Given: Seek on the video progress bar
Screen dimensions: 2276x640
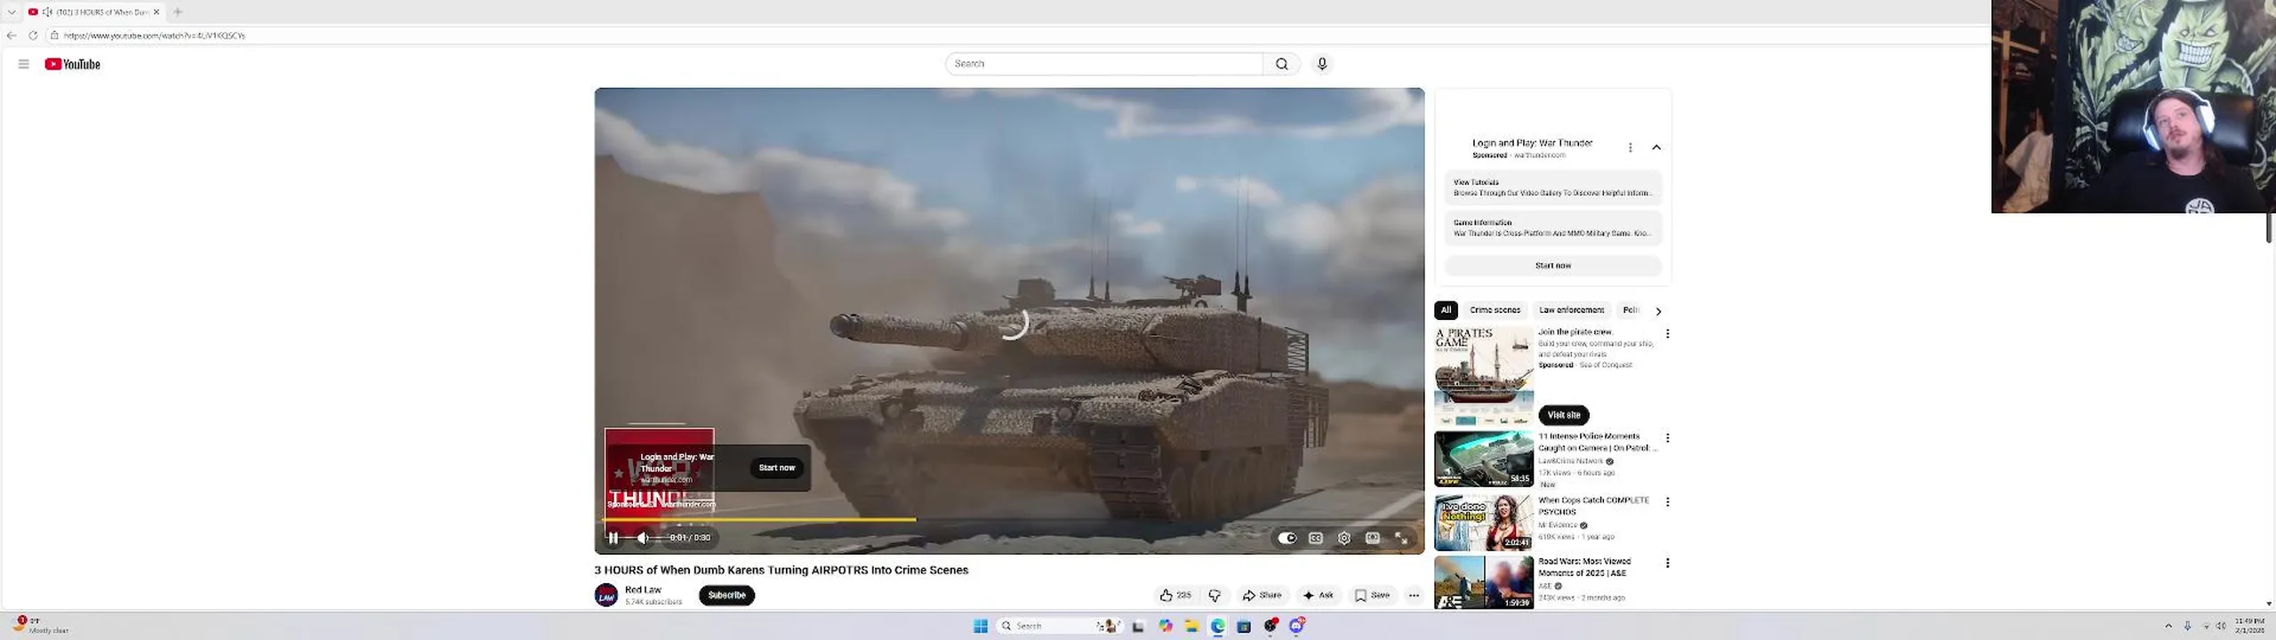Looking at the screenshot, I should pyautogui.click(x=1010, y=520).
